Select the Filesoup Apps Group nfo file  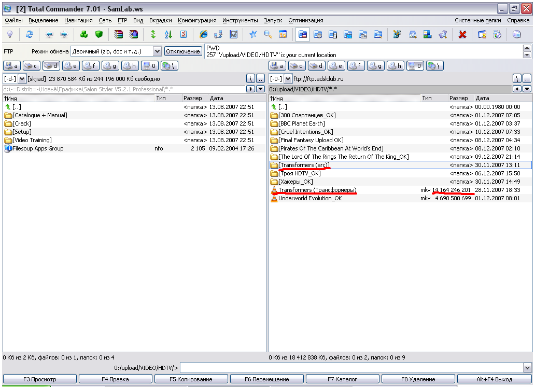point(134,148)
